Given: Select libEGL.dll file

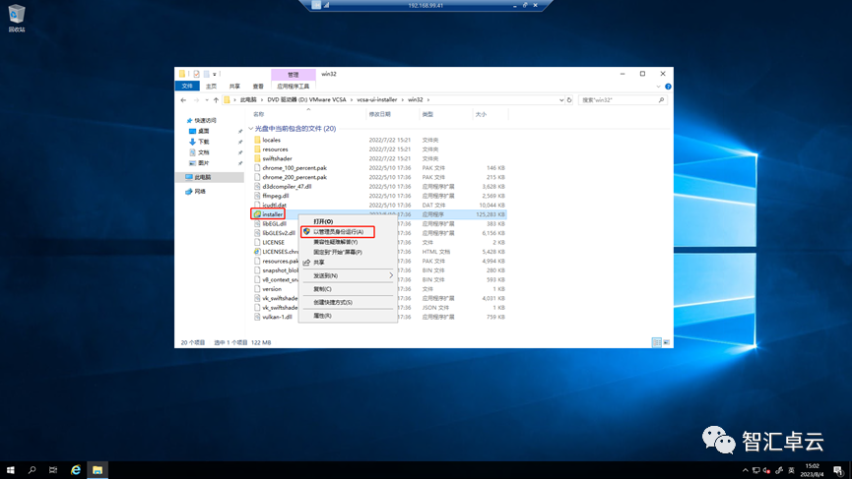Looking at the screenshot, I should (275, 223).
